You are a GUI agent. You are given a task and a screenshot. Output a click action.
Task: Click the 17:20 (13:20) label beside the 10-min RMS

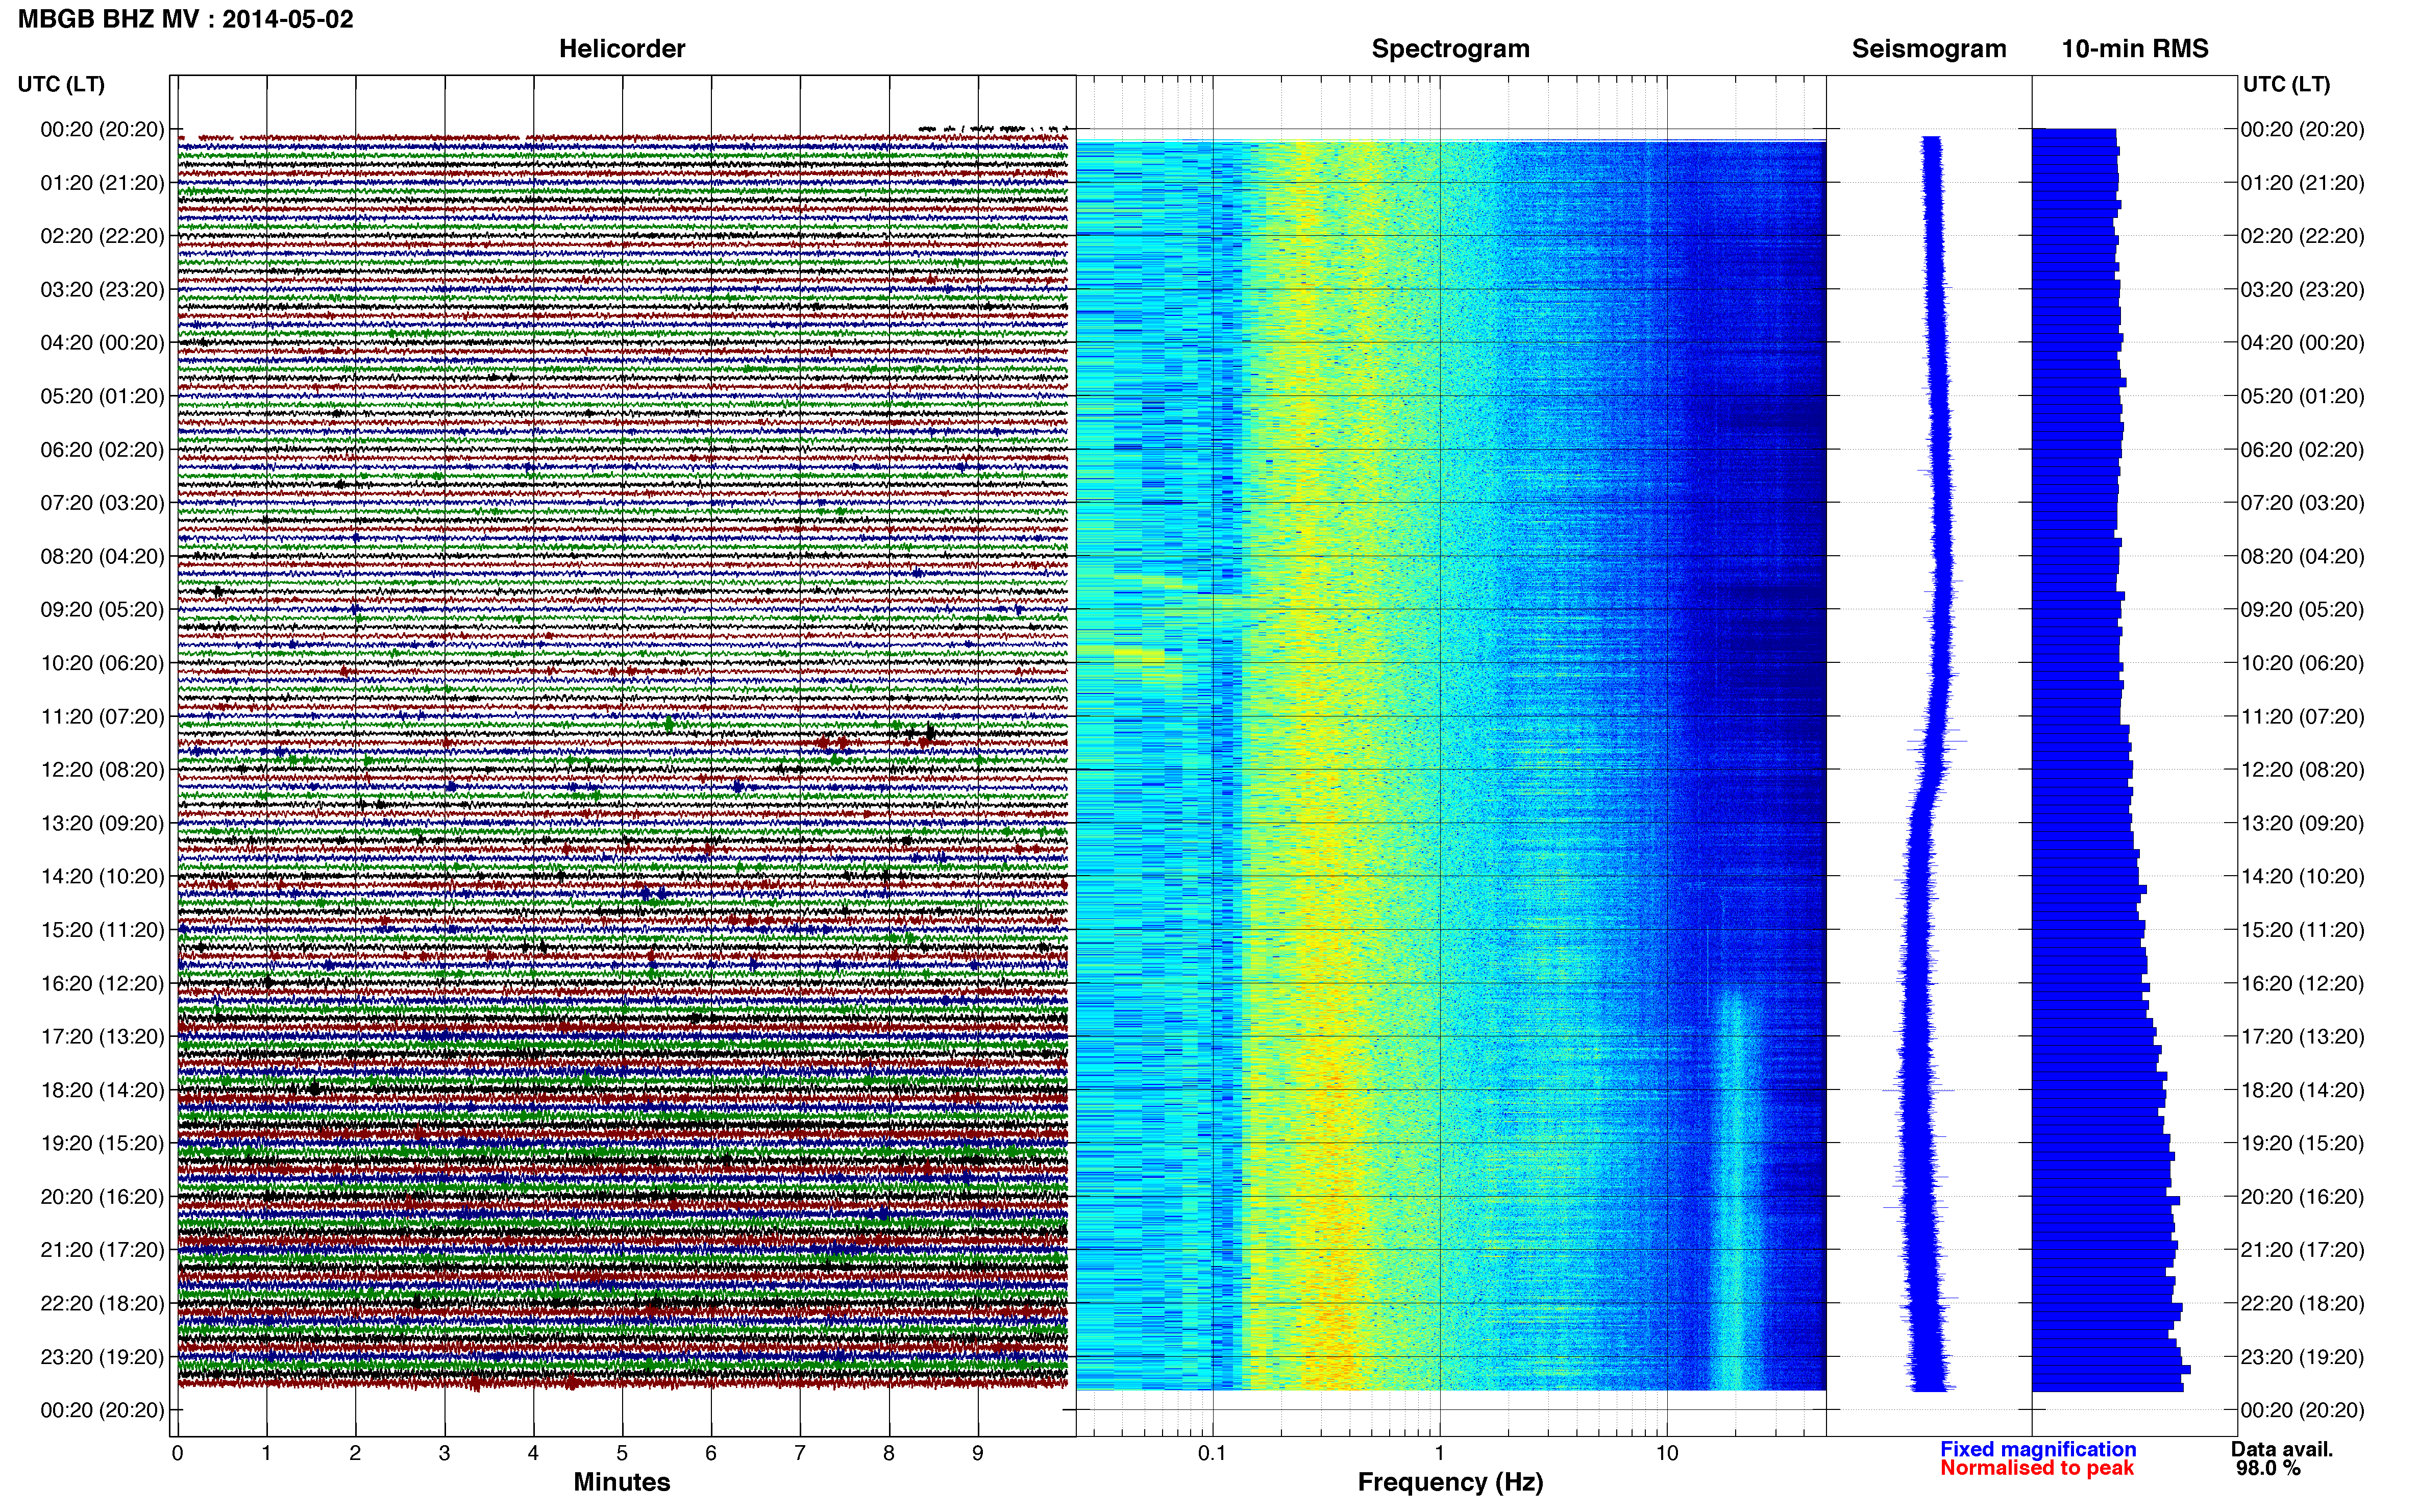[2302, 1037]
